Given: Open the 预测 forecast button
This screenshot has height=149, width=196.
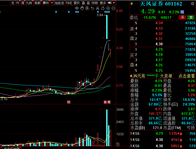Looking at the screenshot, I should (95, 3).
